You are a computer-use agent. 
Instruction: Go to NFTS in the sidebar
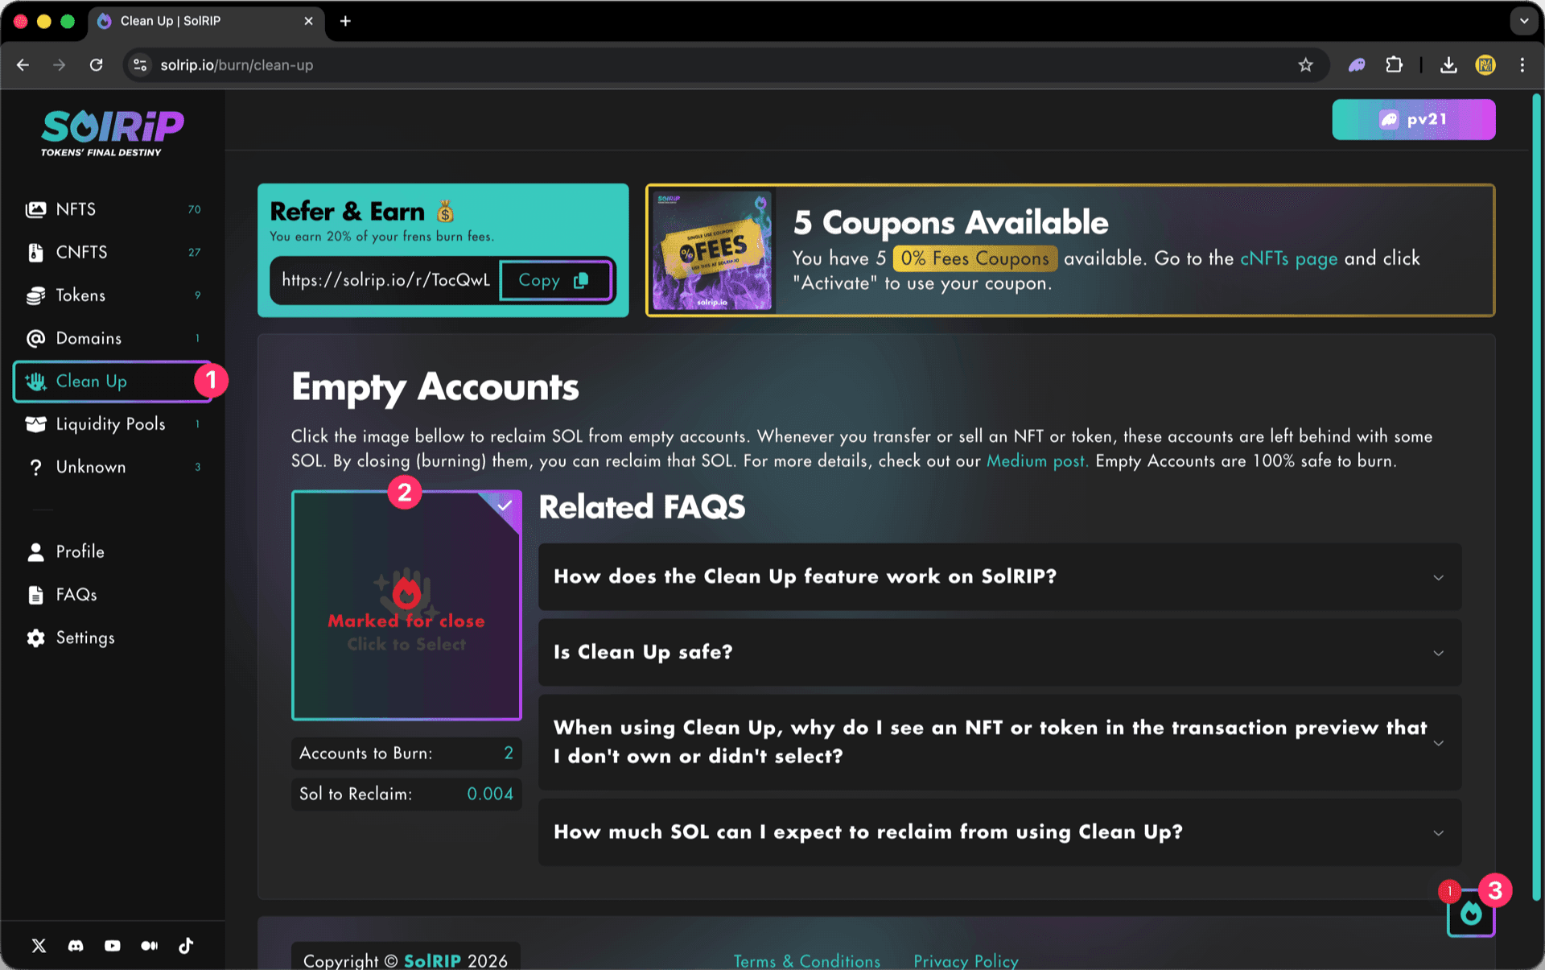coord(113,209)
